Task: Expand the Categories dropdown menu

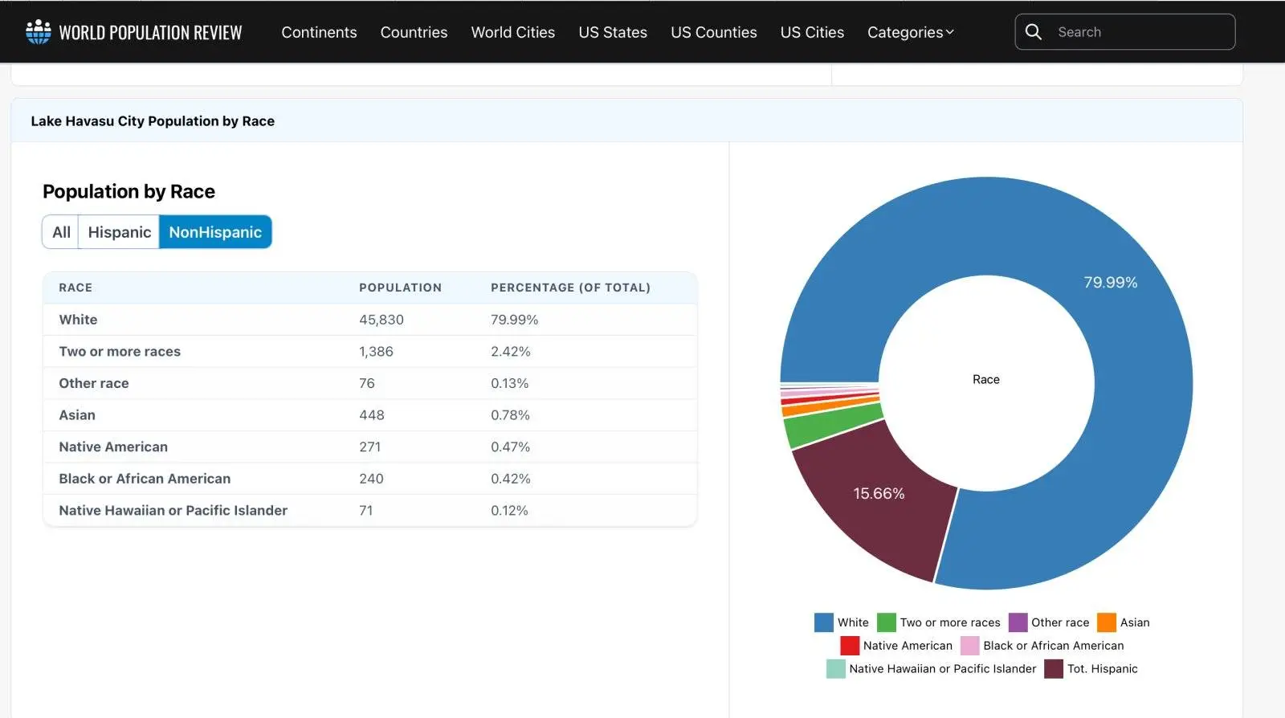Action: pos(910,32)
